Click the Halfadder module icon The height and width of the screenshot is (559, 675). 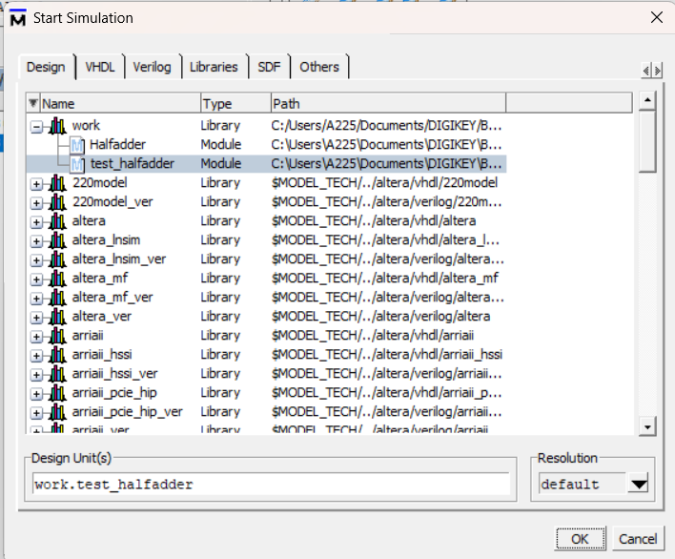click(78, 145)
